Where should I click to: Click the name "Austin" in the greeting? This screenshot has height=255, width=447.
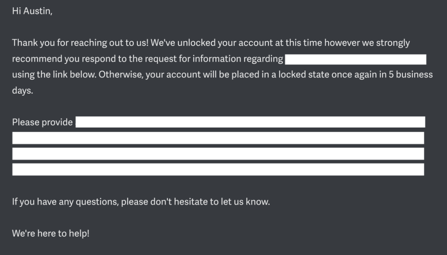(x=38, y=11)
